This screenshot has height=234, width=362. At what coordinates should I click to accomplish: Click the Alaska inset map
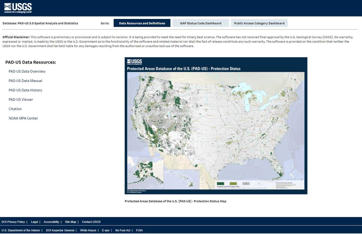[145, 173]
